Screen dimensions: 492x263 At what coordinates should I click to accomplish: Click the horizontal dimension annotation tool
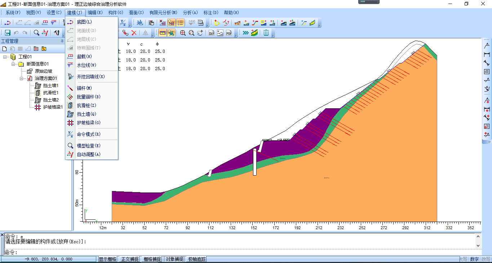pos(487,54)
